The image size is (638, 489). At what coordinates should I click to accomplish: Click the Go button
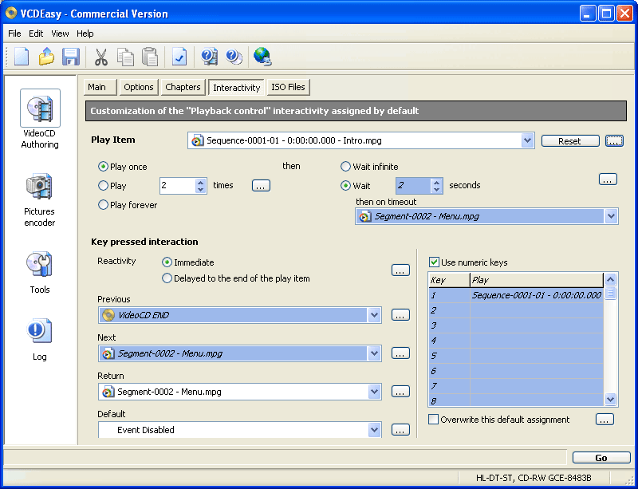601,458
